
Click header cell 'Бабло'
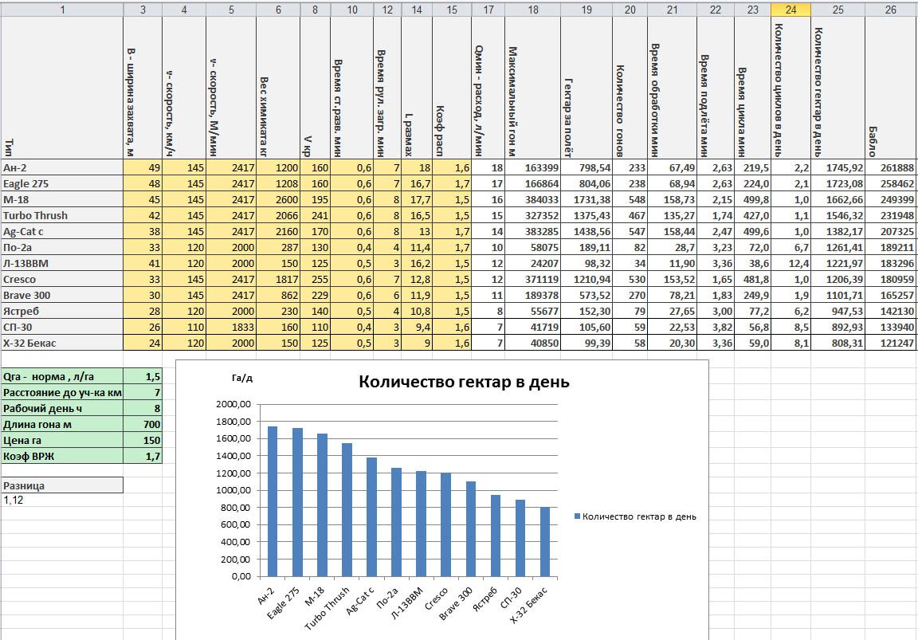[x=890, y=88]
